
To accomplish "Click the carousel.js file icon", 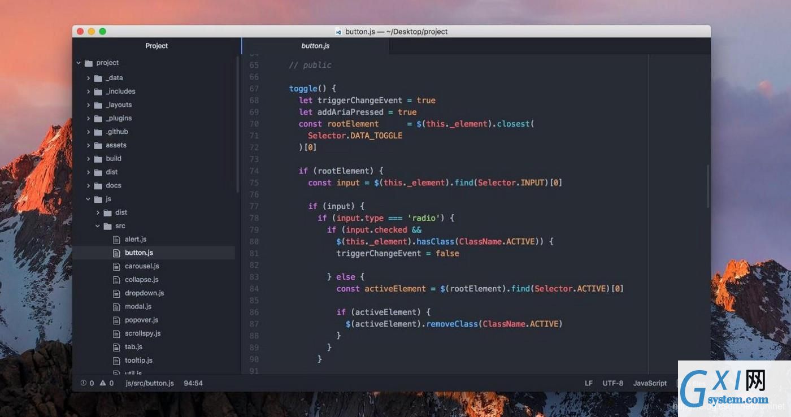I will (117, 266).
